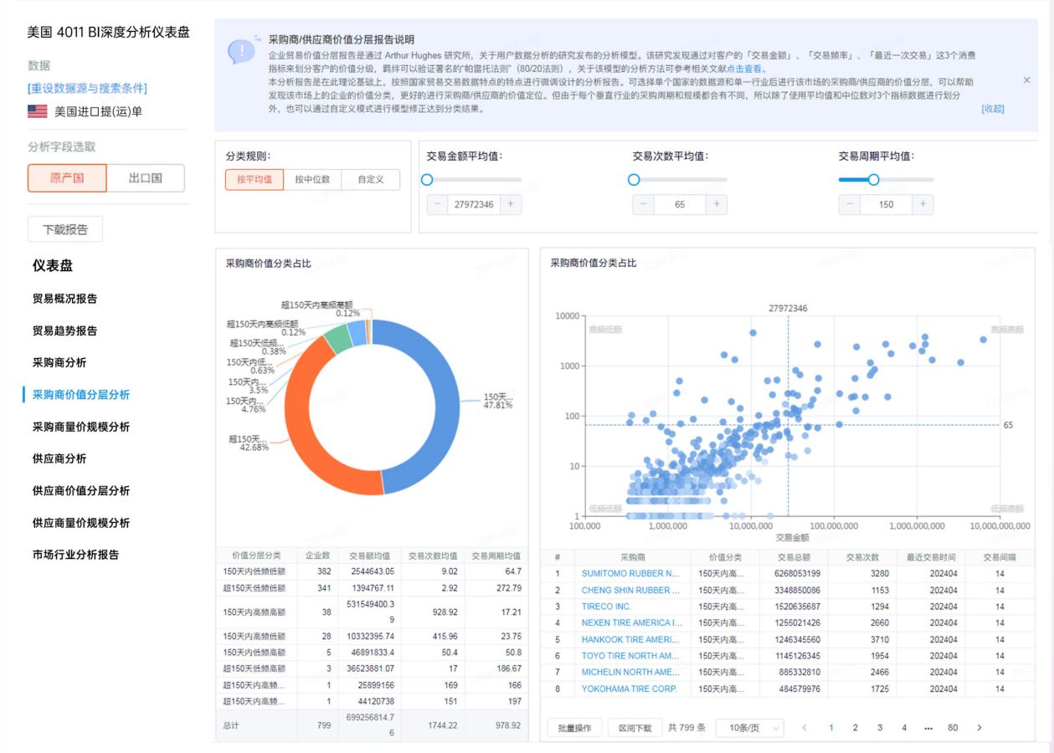Collapse the description via 收起 link
Screen dimensions: 1054x753
(x=992, y=109)
